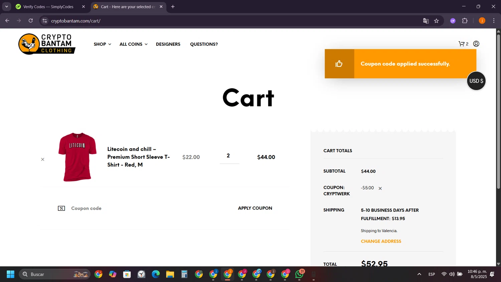Open the user account icon
Screen dimensions: 501x282
(476, 44)
